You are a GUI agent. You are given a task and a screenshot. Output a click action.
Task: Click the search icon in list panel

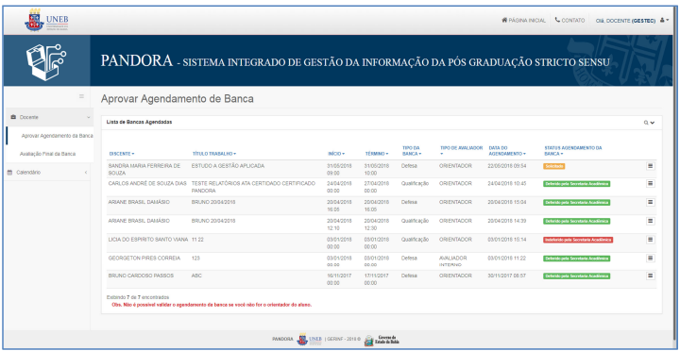click(645, 123)
